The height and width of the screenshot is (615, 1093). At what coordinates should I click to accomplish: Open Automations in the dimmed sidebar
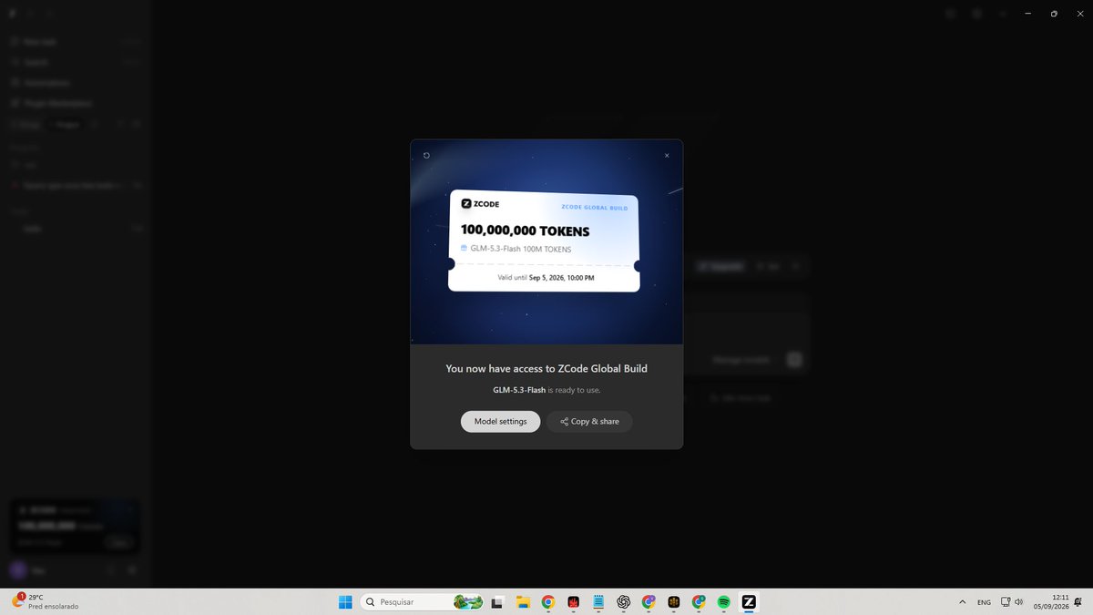coord(75,83)
